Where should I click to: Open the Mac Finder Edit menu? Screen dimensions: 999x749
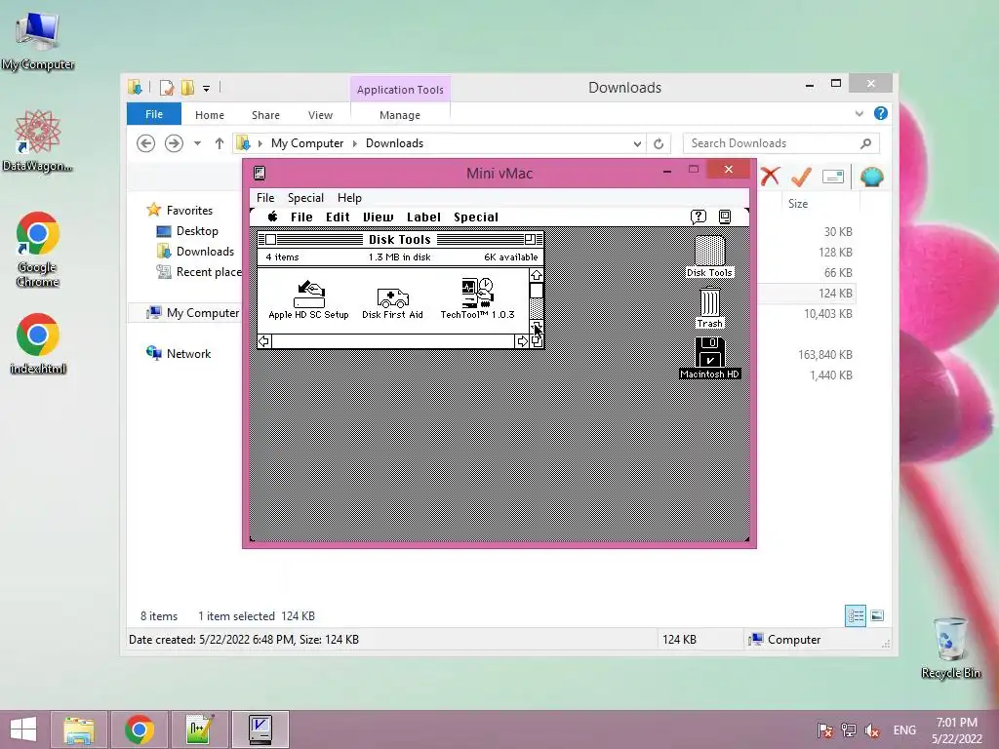pos(337,217)
